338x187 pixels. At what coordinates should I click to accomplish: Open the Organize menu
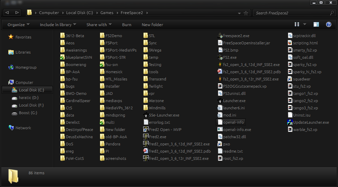coord(19,25)
